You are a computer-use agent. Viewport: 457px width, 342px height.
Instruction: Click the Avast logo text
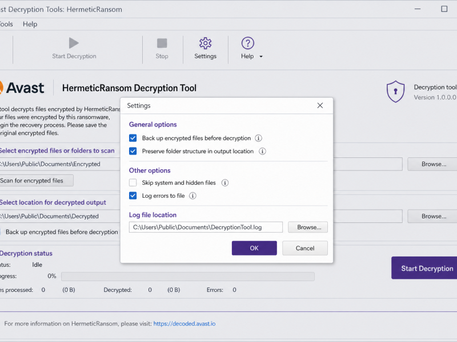(25, 88)
